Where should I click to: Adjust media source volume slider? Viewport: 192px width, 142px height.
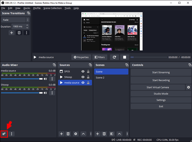(x=22, y=79)
